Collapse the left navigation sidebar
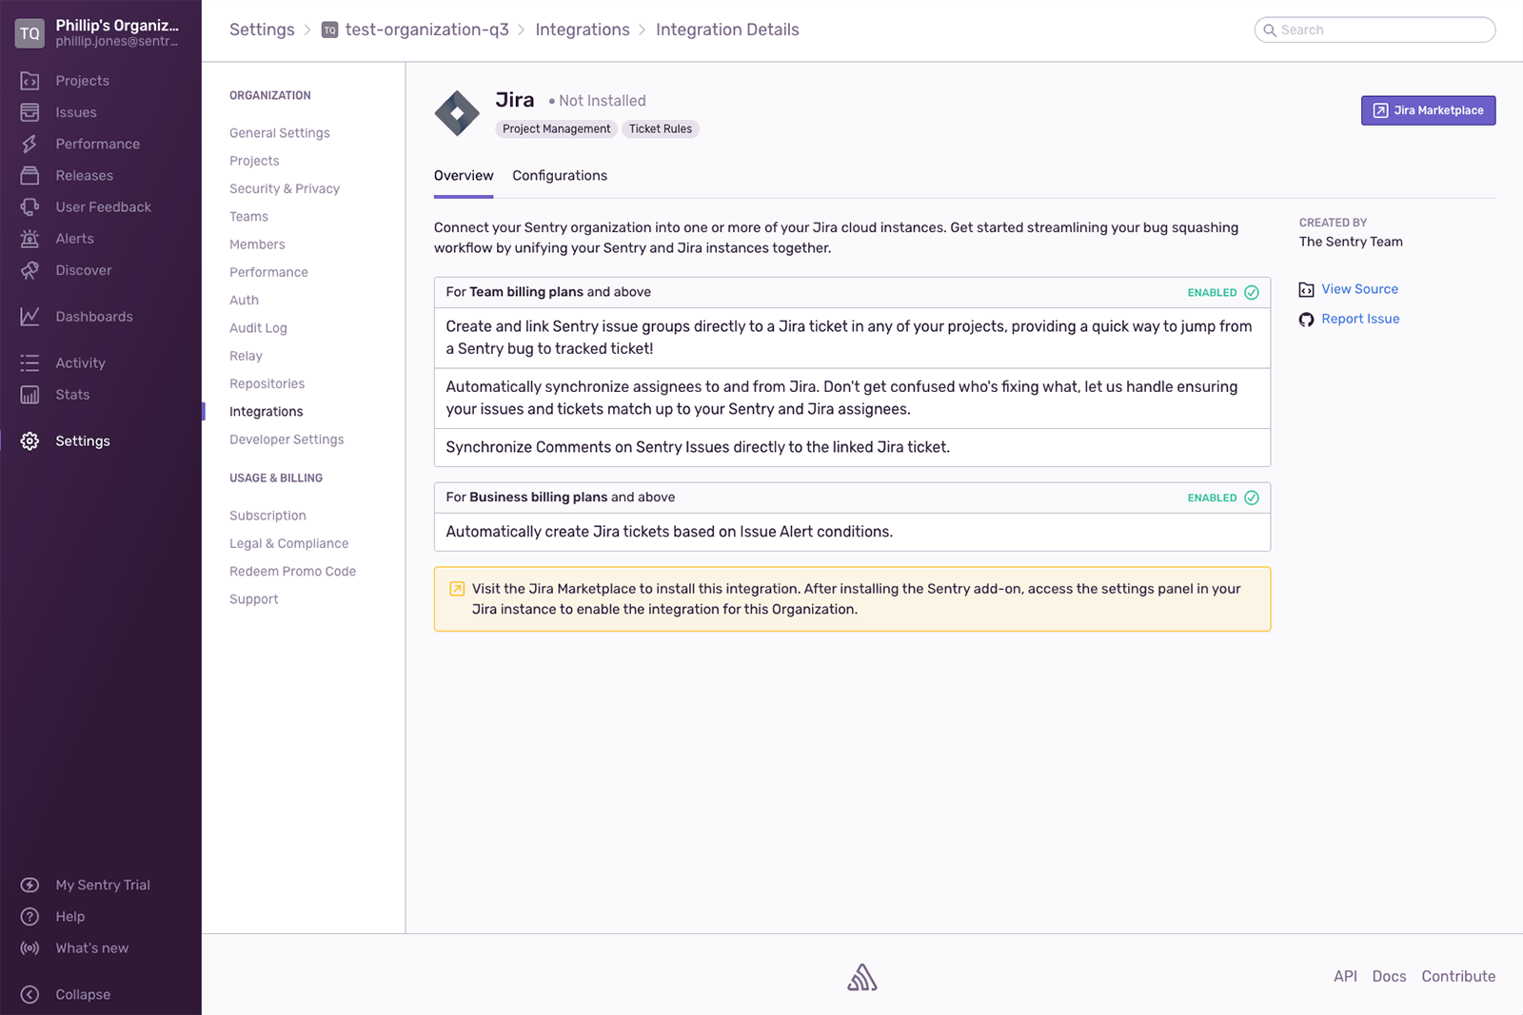This screenshot has width=1523, height=1015. (29, 994)
